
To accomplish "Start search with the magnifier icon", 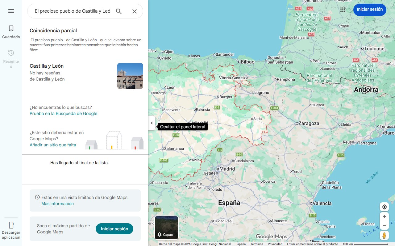I will 118,11.
